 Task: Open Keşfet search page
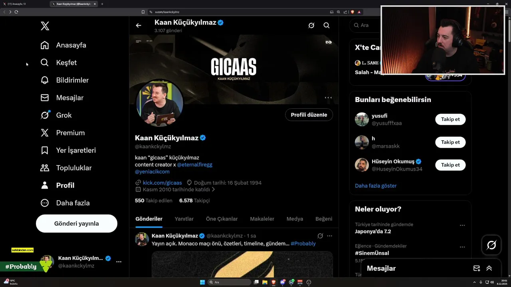click(x=59, y=63)
